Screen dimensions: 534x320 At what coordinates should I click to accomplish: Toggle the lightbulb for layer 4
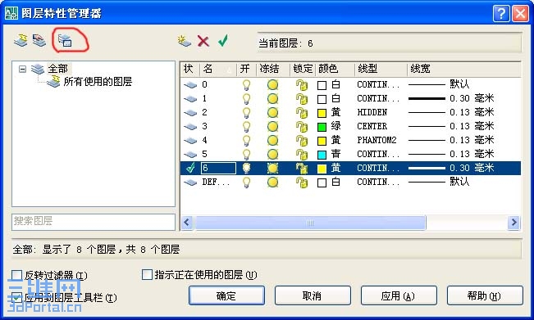tap(246, 141)
